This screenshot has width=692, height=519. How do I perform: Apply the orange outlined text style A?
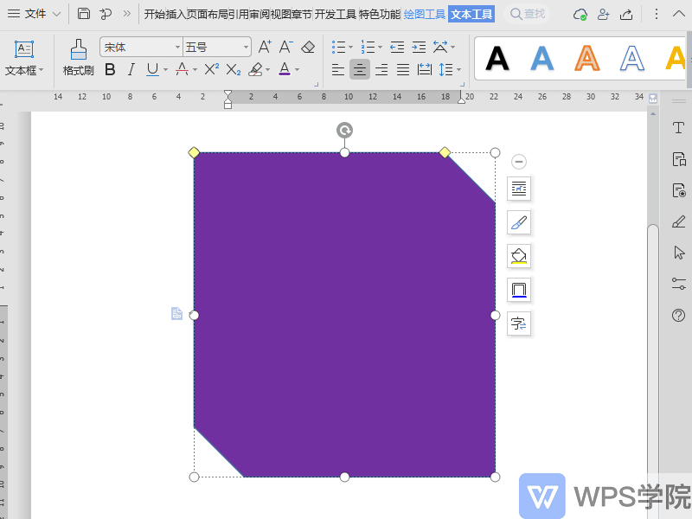(587, 58)
